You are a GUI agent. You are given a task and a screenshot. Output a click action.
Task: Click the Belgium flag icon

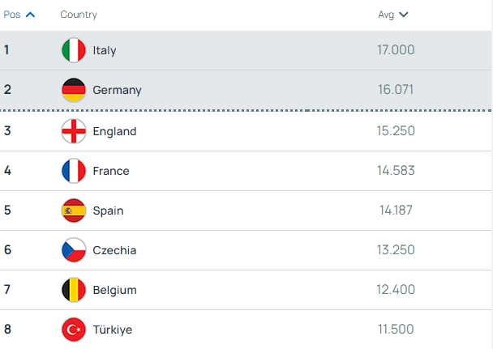(74, 290)
